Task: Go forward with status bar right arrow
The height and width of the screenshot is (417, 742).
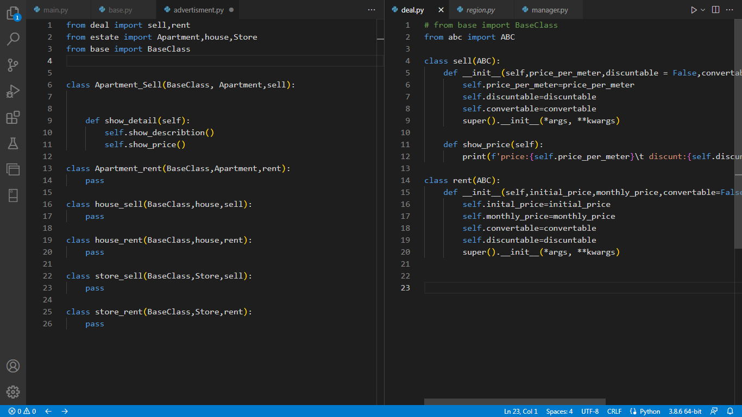Action: (65, 411)
